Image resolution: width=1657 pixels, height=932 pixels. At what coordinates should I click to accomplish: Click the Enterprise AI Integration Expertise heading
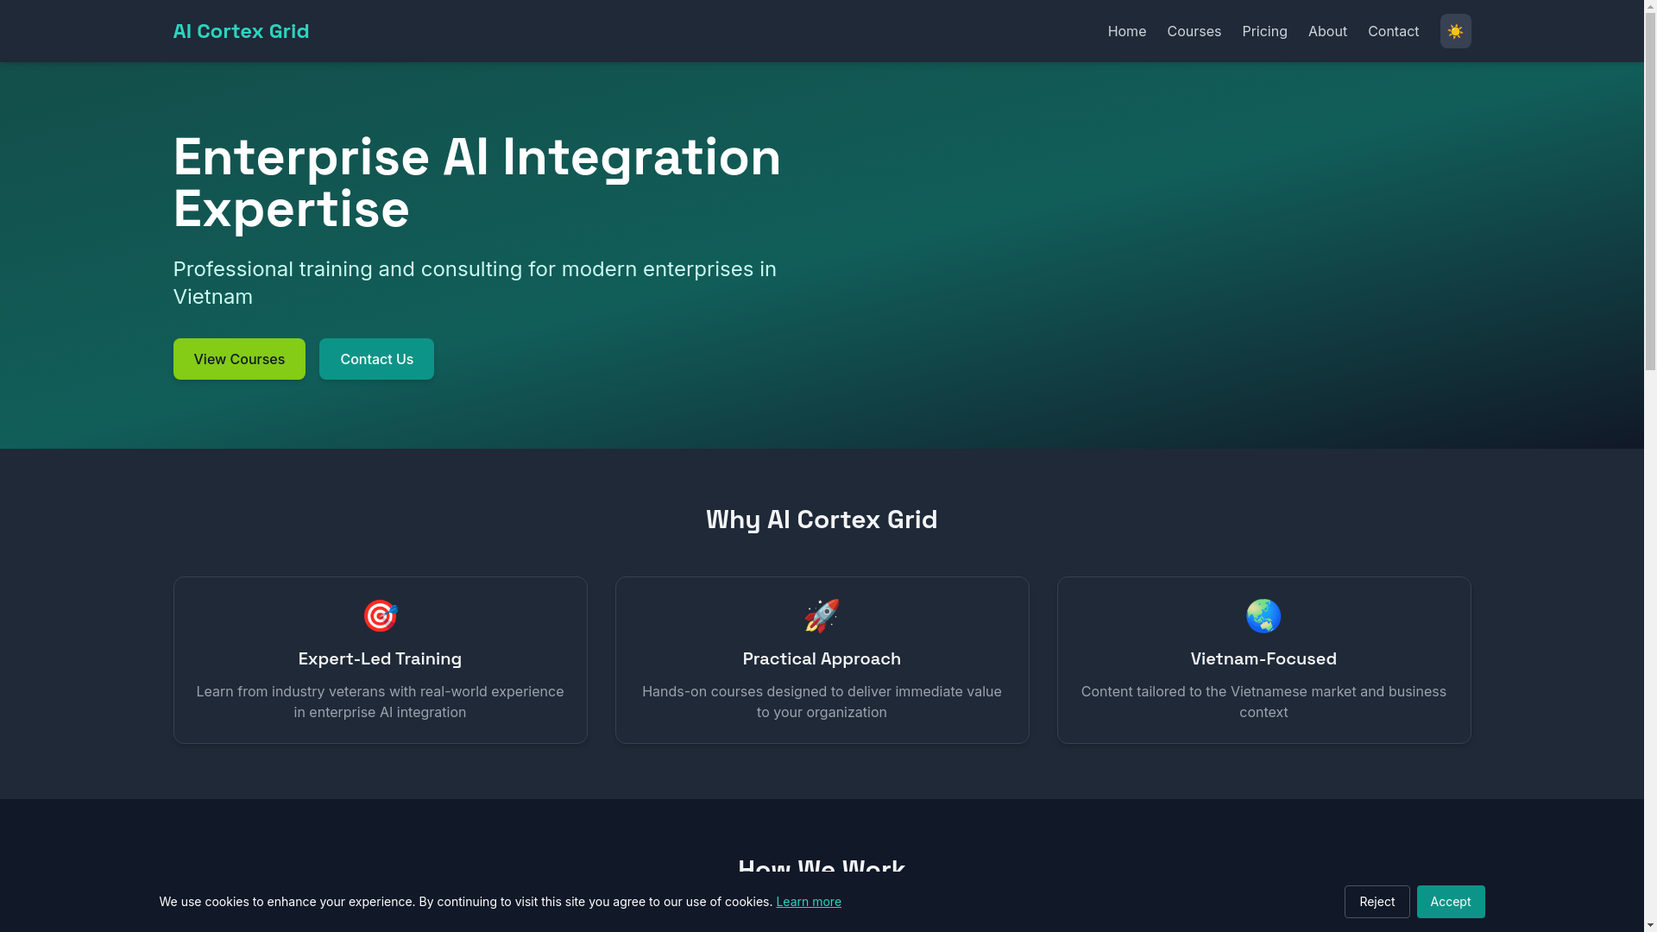[476, 183]
